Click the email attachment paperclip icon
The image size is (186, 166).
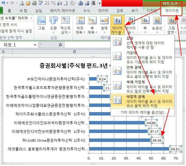pos(59,3)
